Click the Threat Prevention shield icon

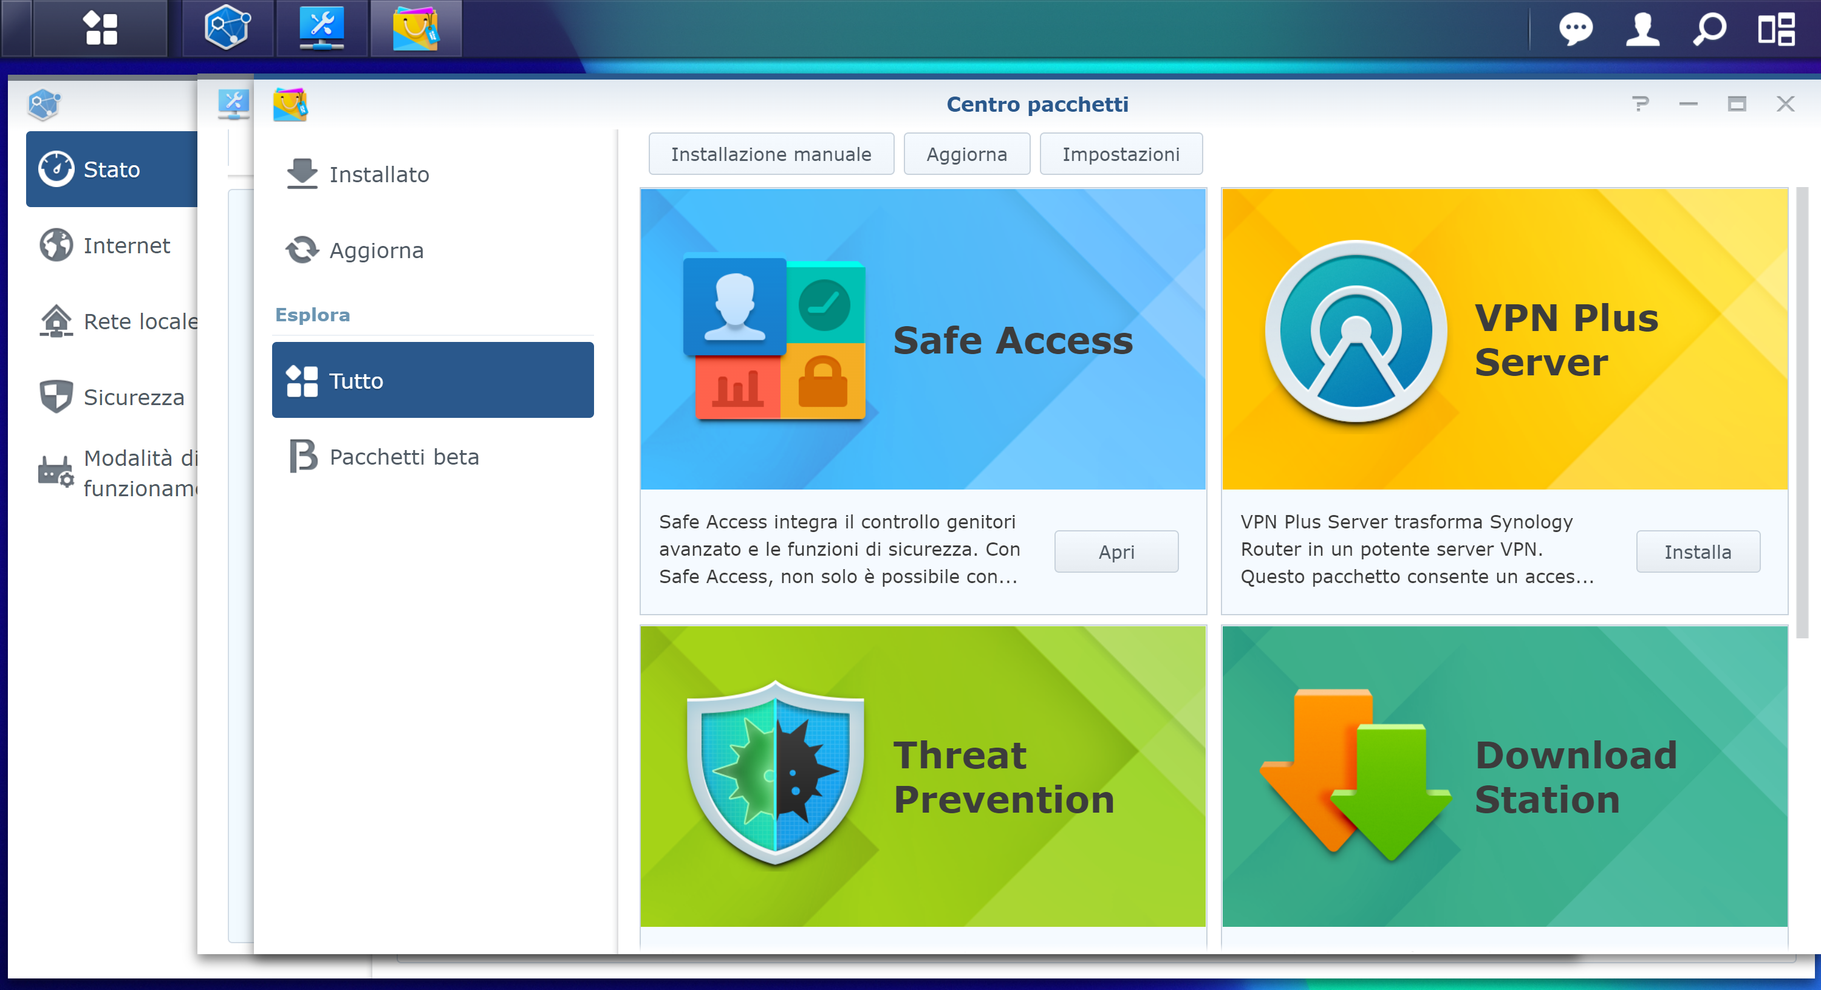point(776,773)
